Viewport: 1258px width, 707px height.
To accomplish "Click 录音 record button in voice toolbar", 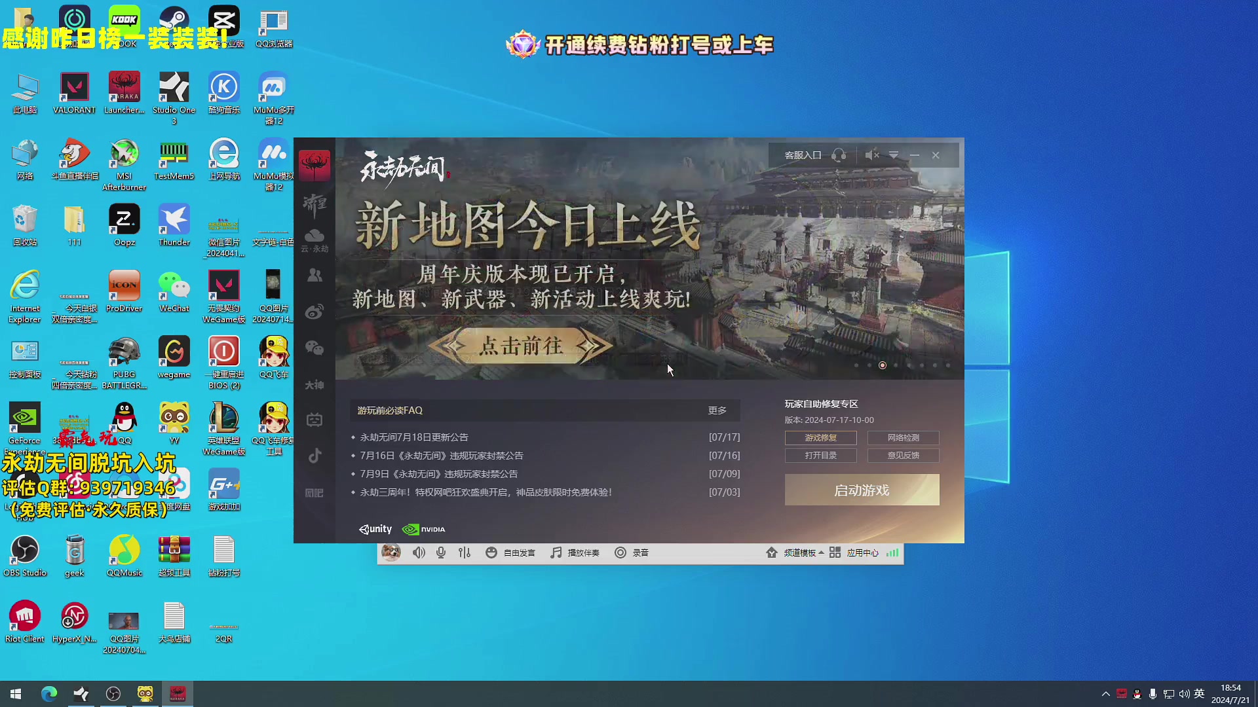I will [632, 553].
